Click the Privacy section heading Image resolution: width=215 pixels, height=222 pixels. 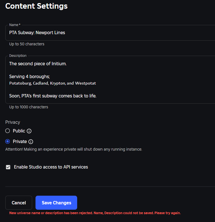[x=13, y=122]
